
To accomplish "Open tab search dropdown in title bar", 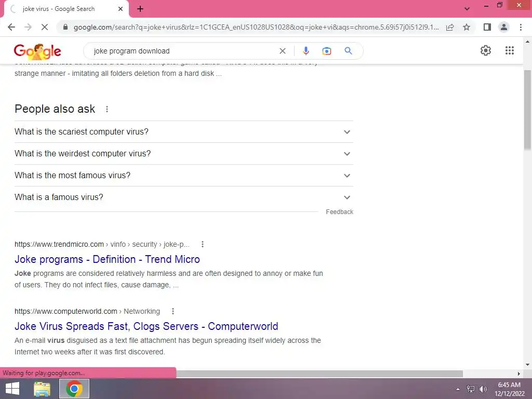I will pos(467,9).
